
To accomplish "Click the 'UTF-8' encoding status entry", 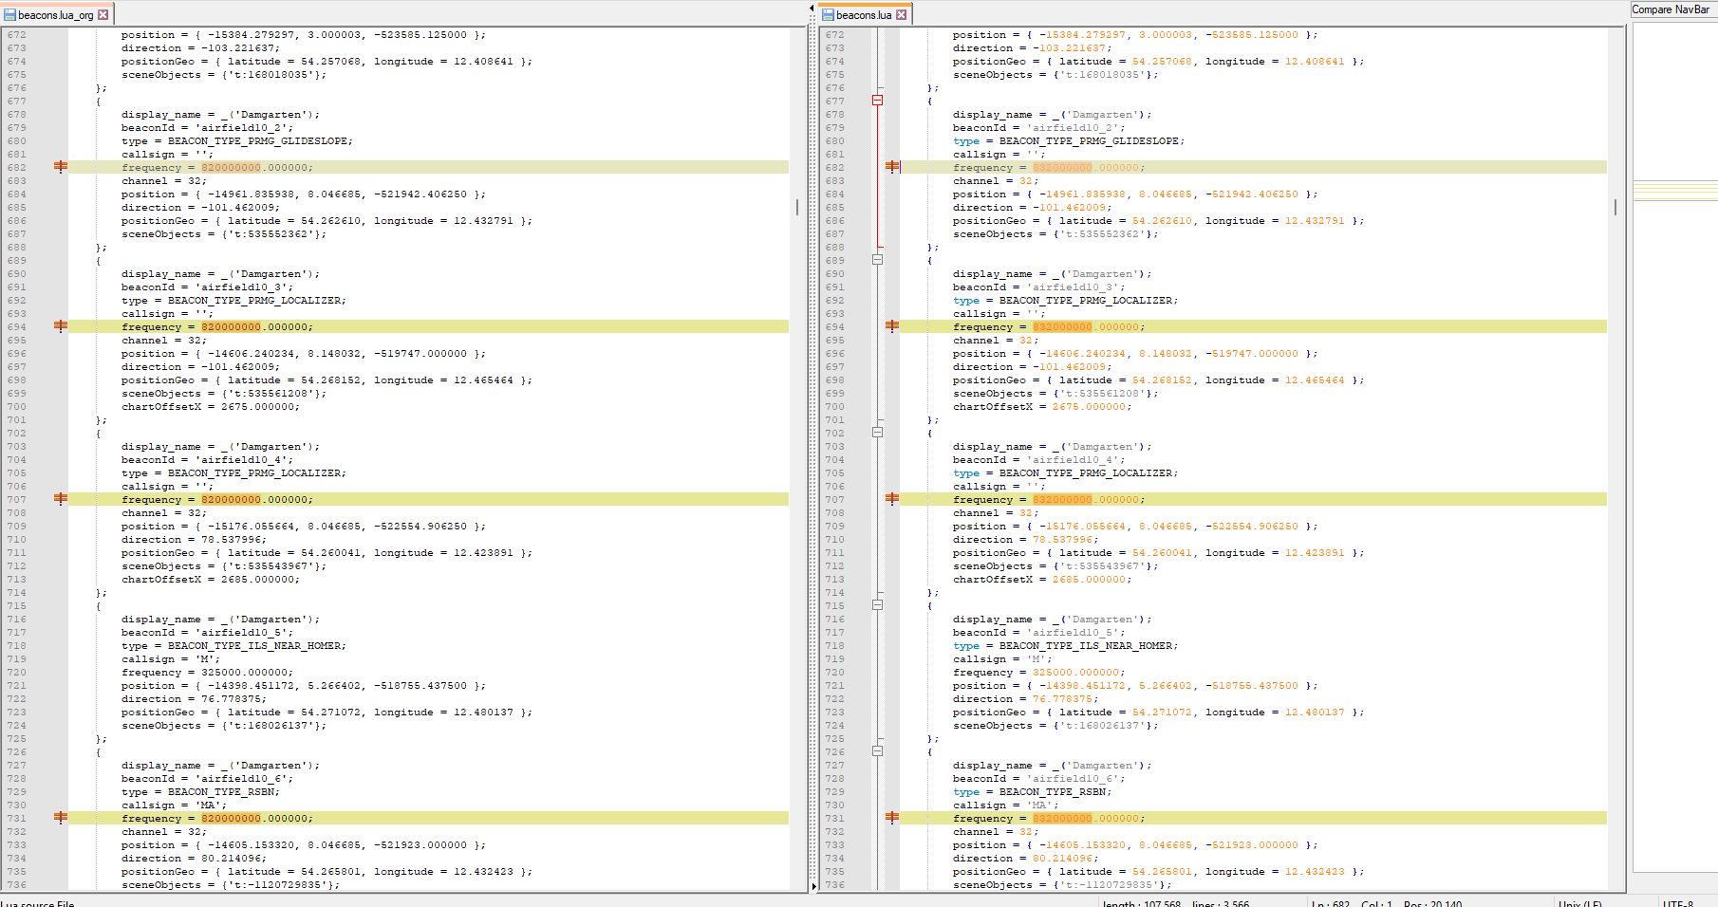I will [x=1678, y=903].
